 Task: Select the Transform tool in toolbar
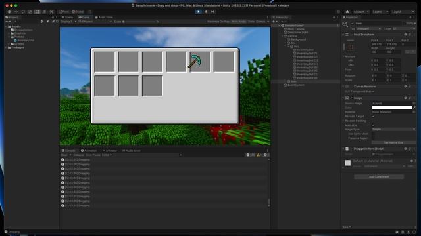pyautogui.click(x=44, y=12)
